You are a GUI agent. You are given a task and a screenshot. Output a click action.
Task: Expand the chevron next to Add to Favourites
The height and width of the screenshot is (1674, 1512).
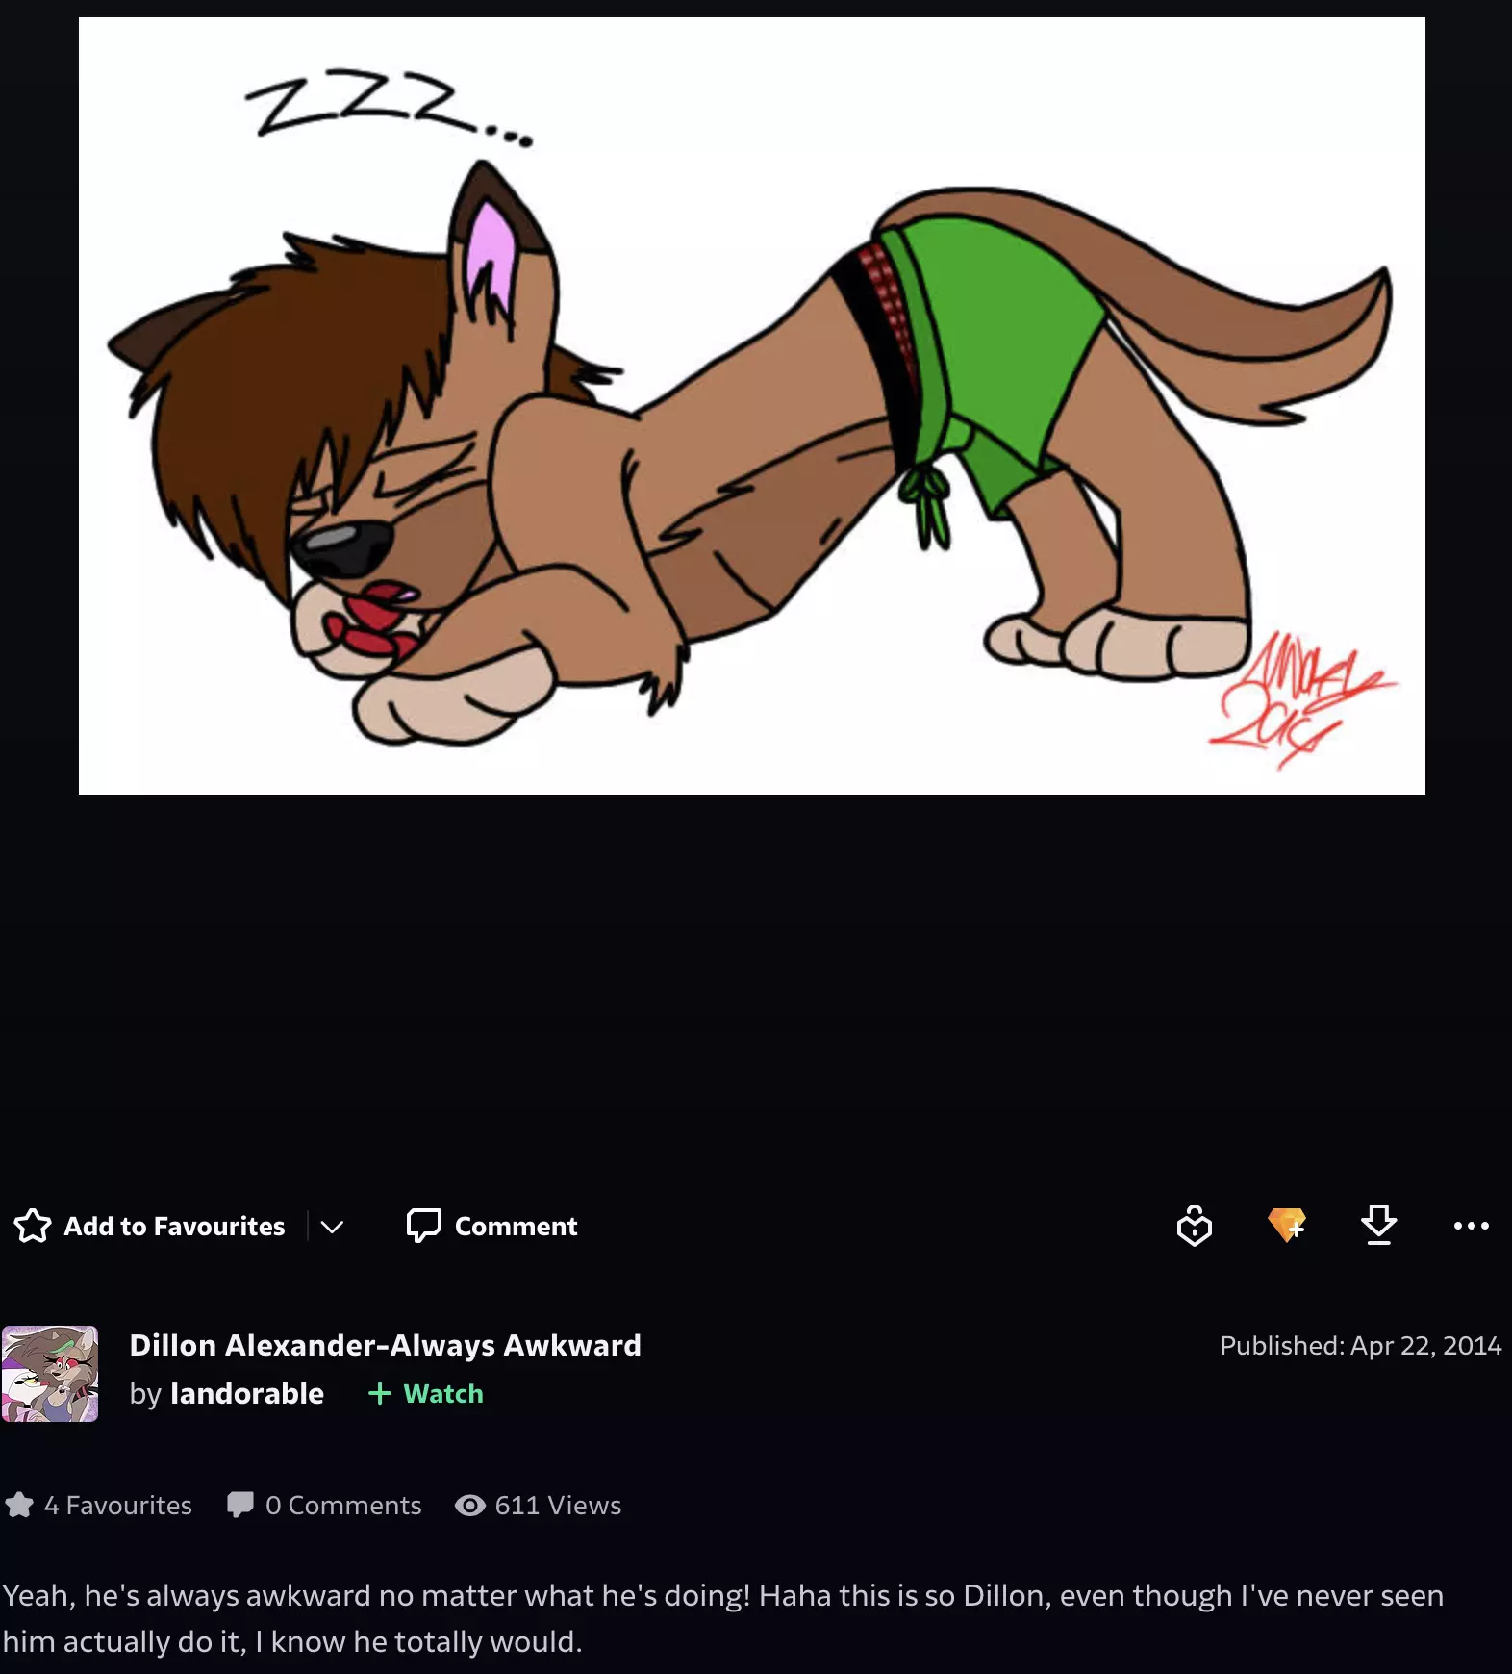tap(332, 1227)
